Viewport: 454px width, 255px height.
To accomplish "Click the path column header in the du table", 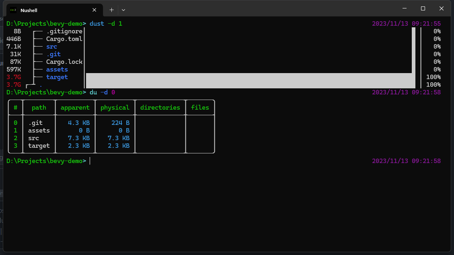I will (x=39, y=107).
